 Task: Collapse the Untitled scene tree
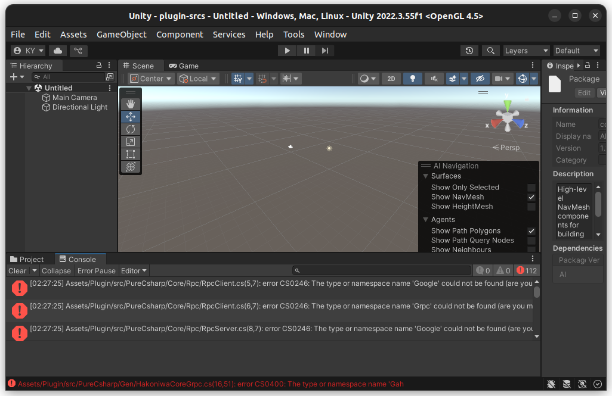click(29, 89)
